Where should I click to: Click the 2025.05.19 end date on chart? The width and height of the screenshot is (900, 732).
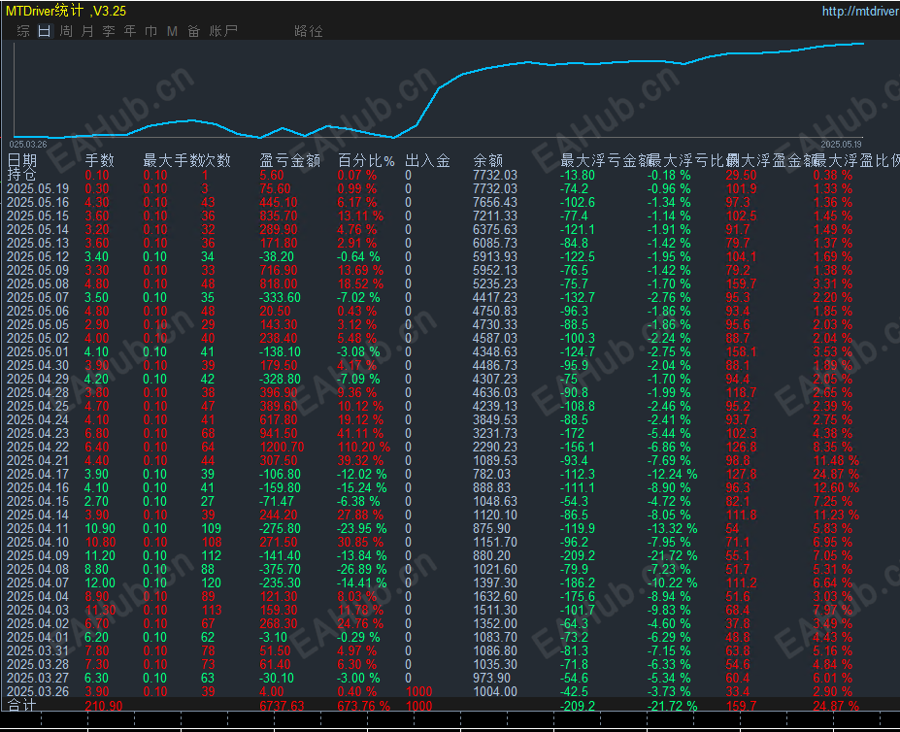point(841,144)
